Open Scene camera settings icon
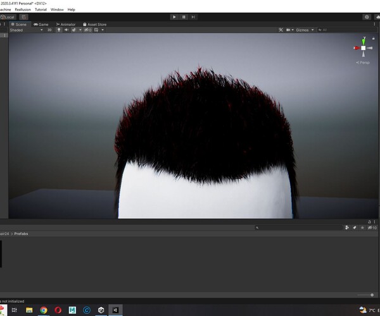 pos(288,30)
